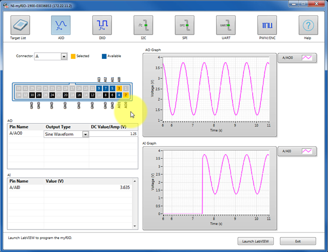The width and height of the screenshot is (328, 252).
Task: Open the UART tool icon
Action: pos(226,25)
